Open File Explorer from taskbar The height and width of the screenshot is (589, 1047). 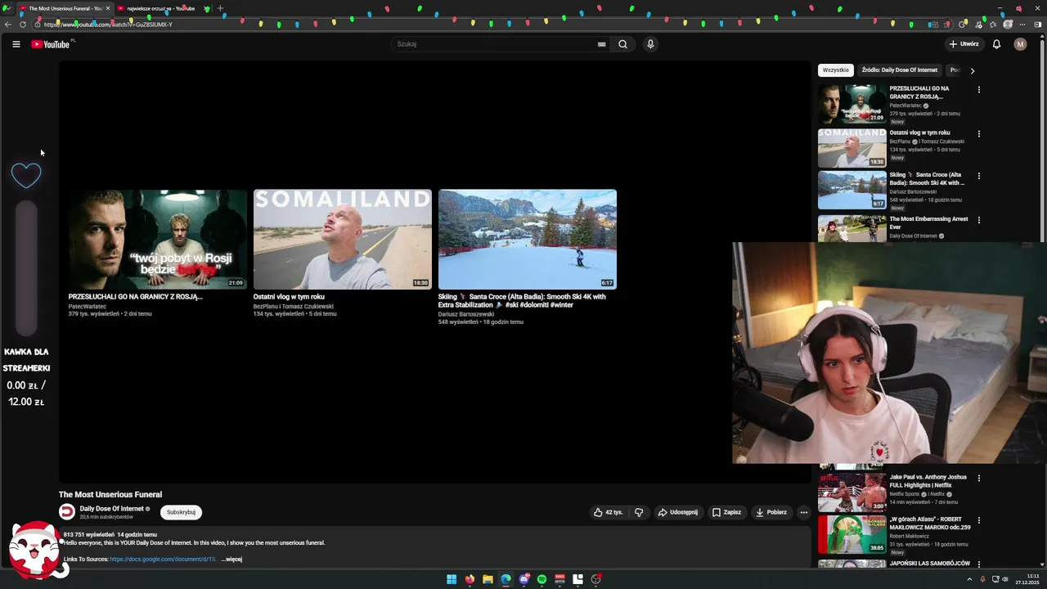point(488,579)
